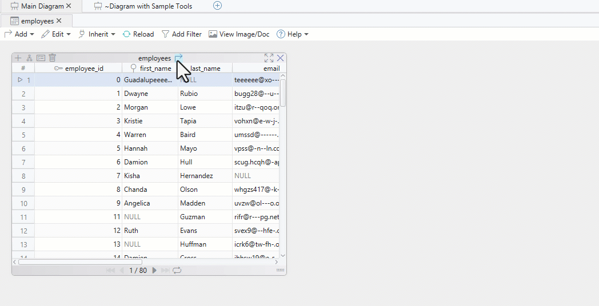This screenshot has height=306, width=599.
Task: Go to next page of records
Action: point(154,270)
